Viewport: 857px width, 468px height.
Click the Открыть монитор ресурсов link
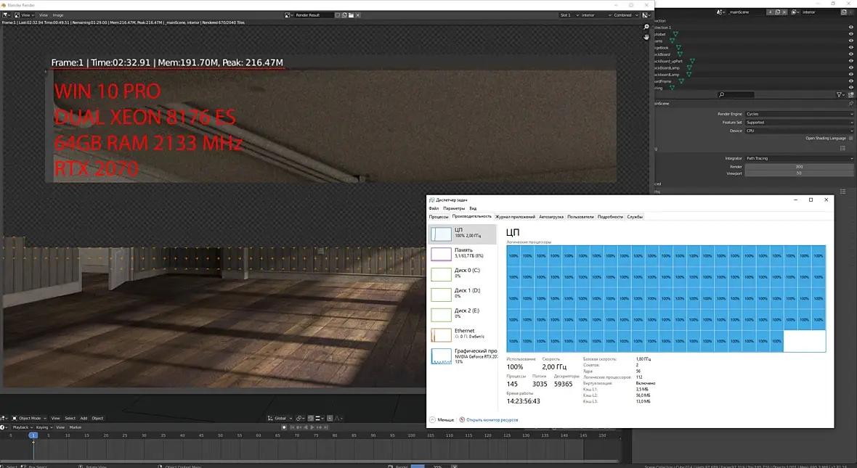point(492,420)
